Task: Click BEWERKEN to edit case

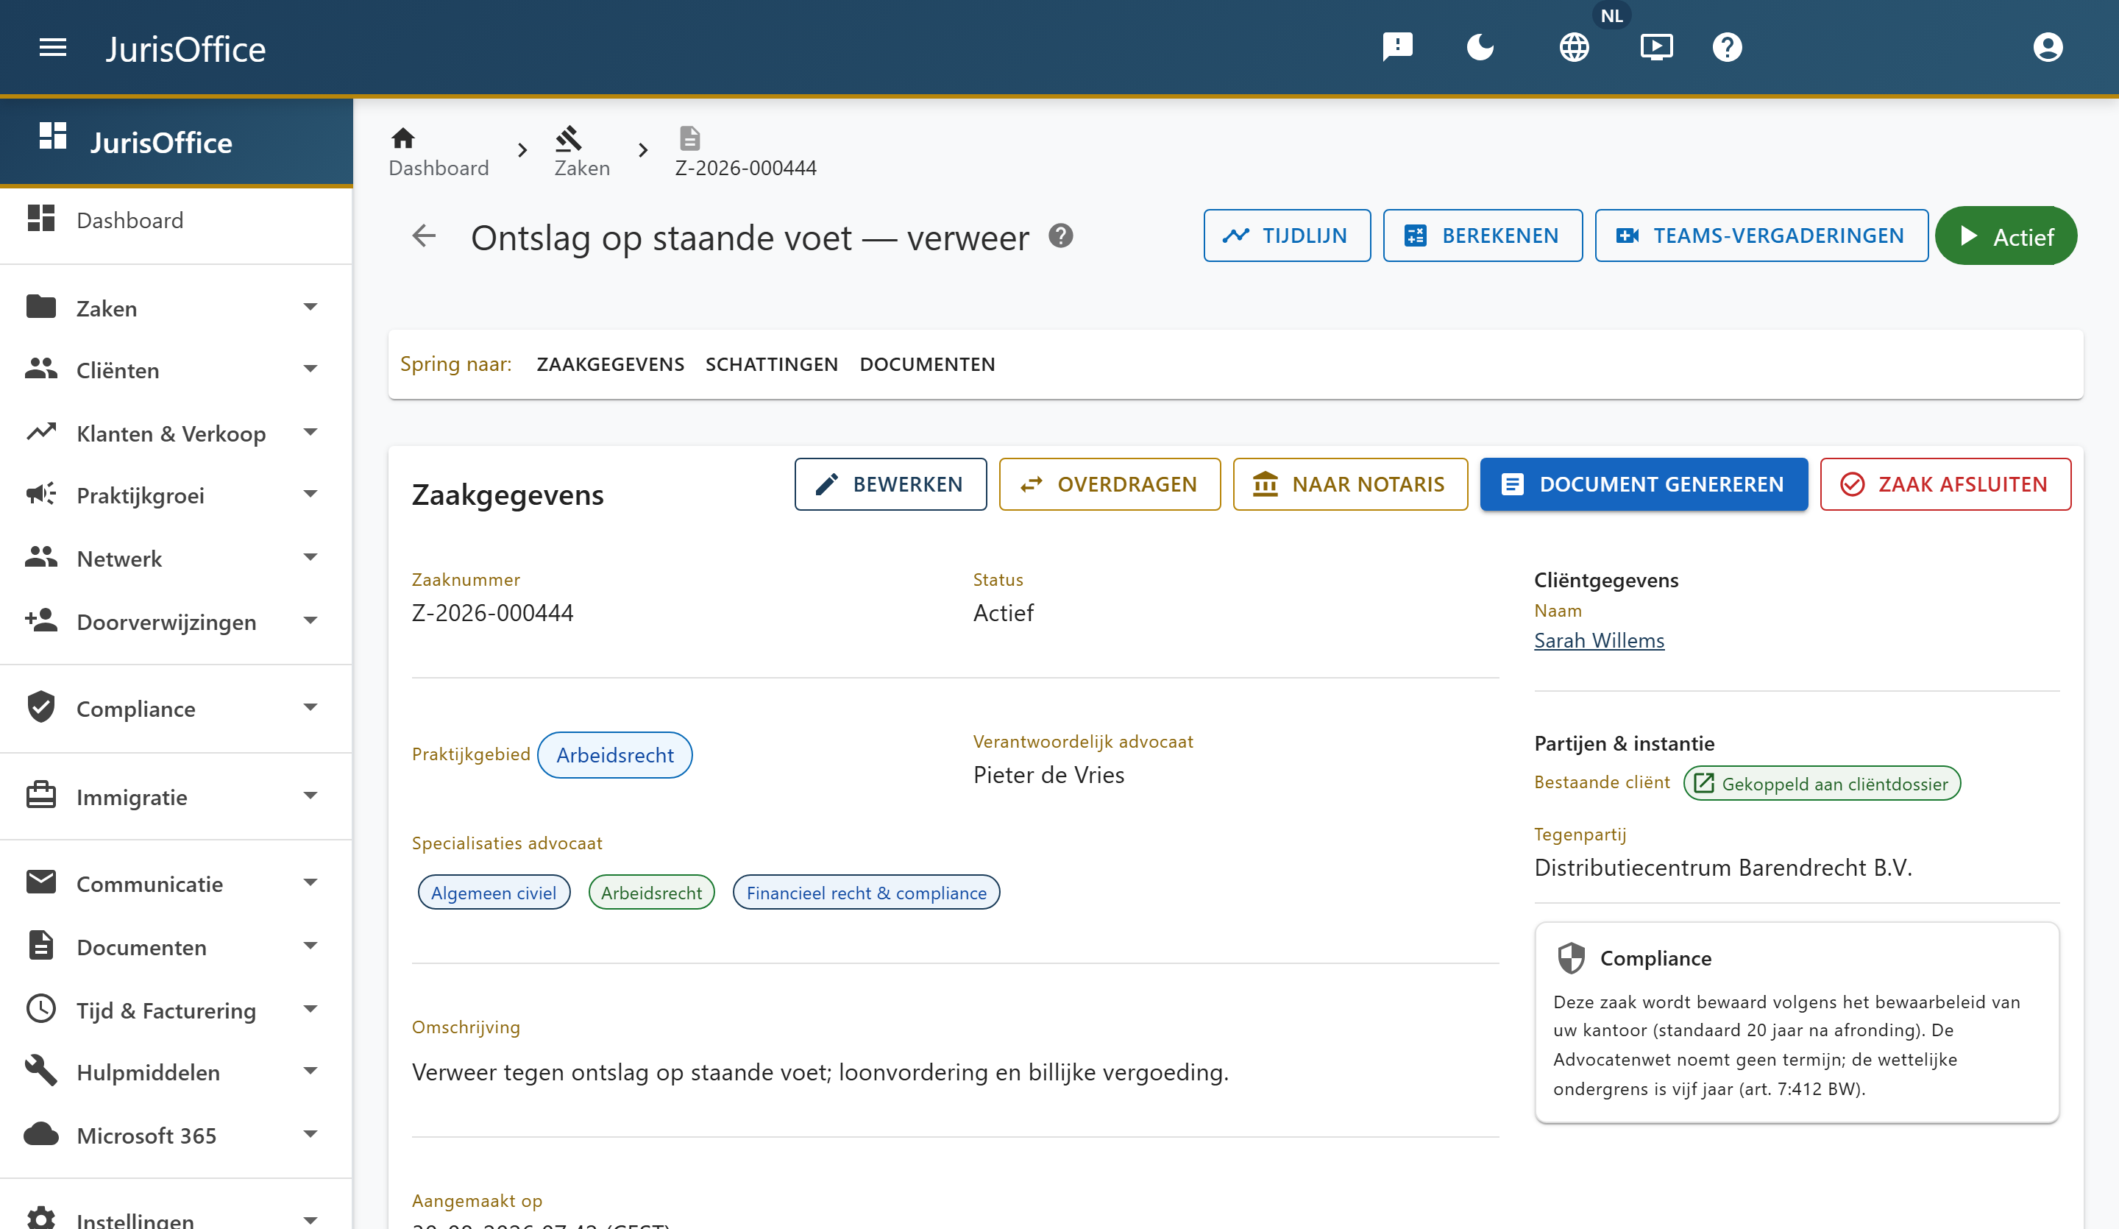Action: click(890, 484)
